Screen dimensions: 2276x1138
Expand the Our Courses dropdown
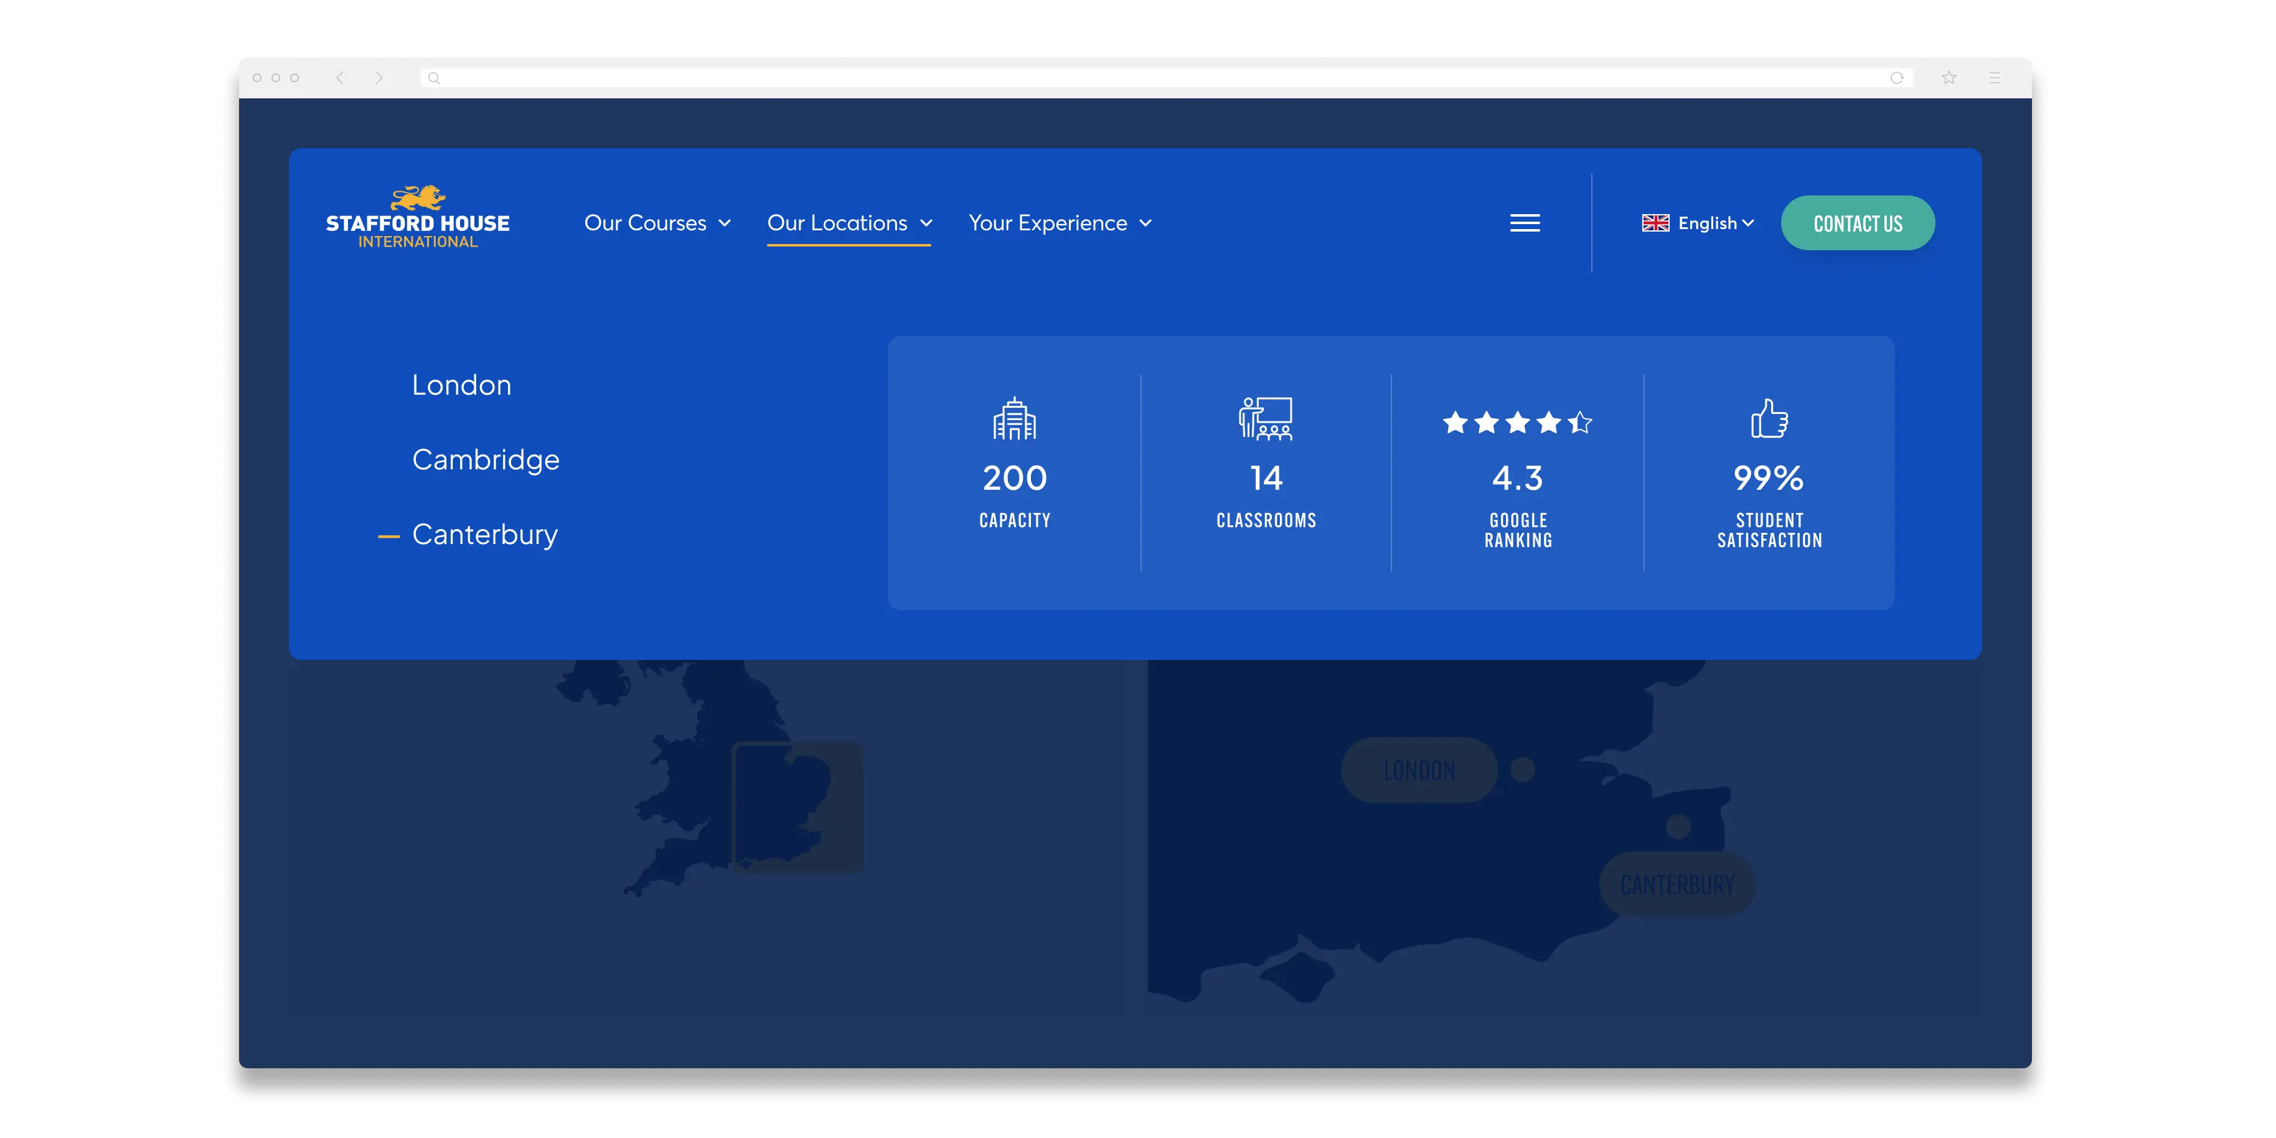pos(657,223)
